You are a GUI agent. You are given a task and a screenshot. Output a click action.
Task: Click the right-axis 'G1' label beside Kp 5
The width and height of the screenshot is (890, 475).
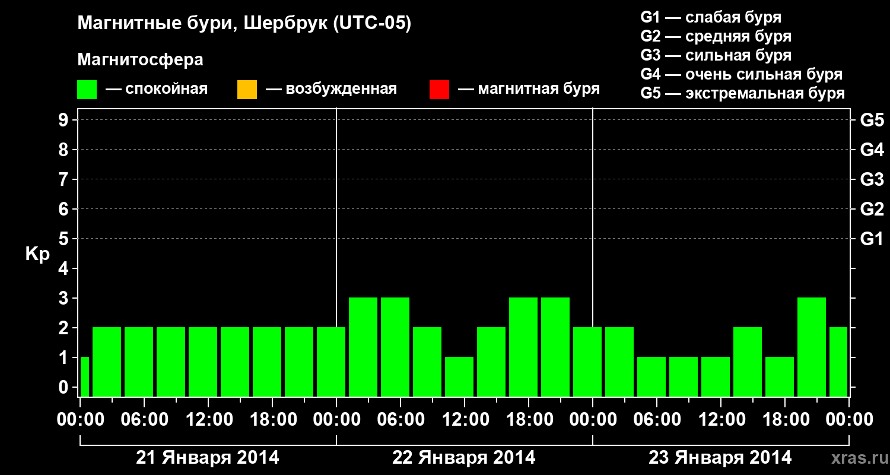click(872, 239)
